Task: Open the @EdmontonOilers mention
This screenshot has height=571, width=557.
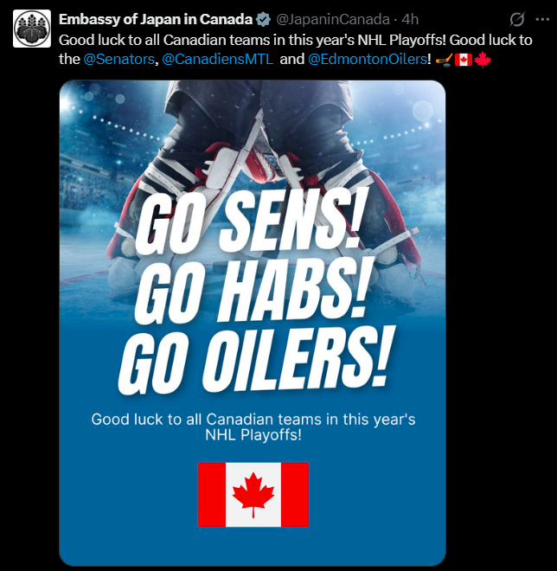Action: click(367, 59)
